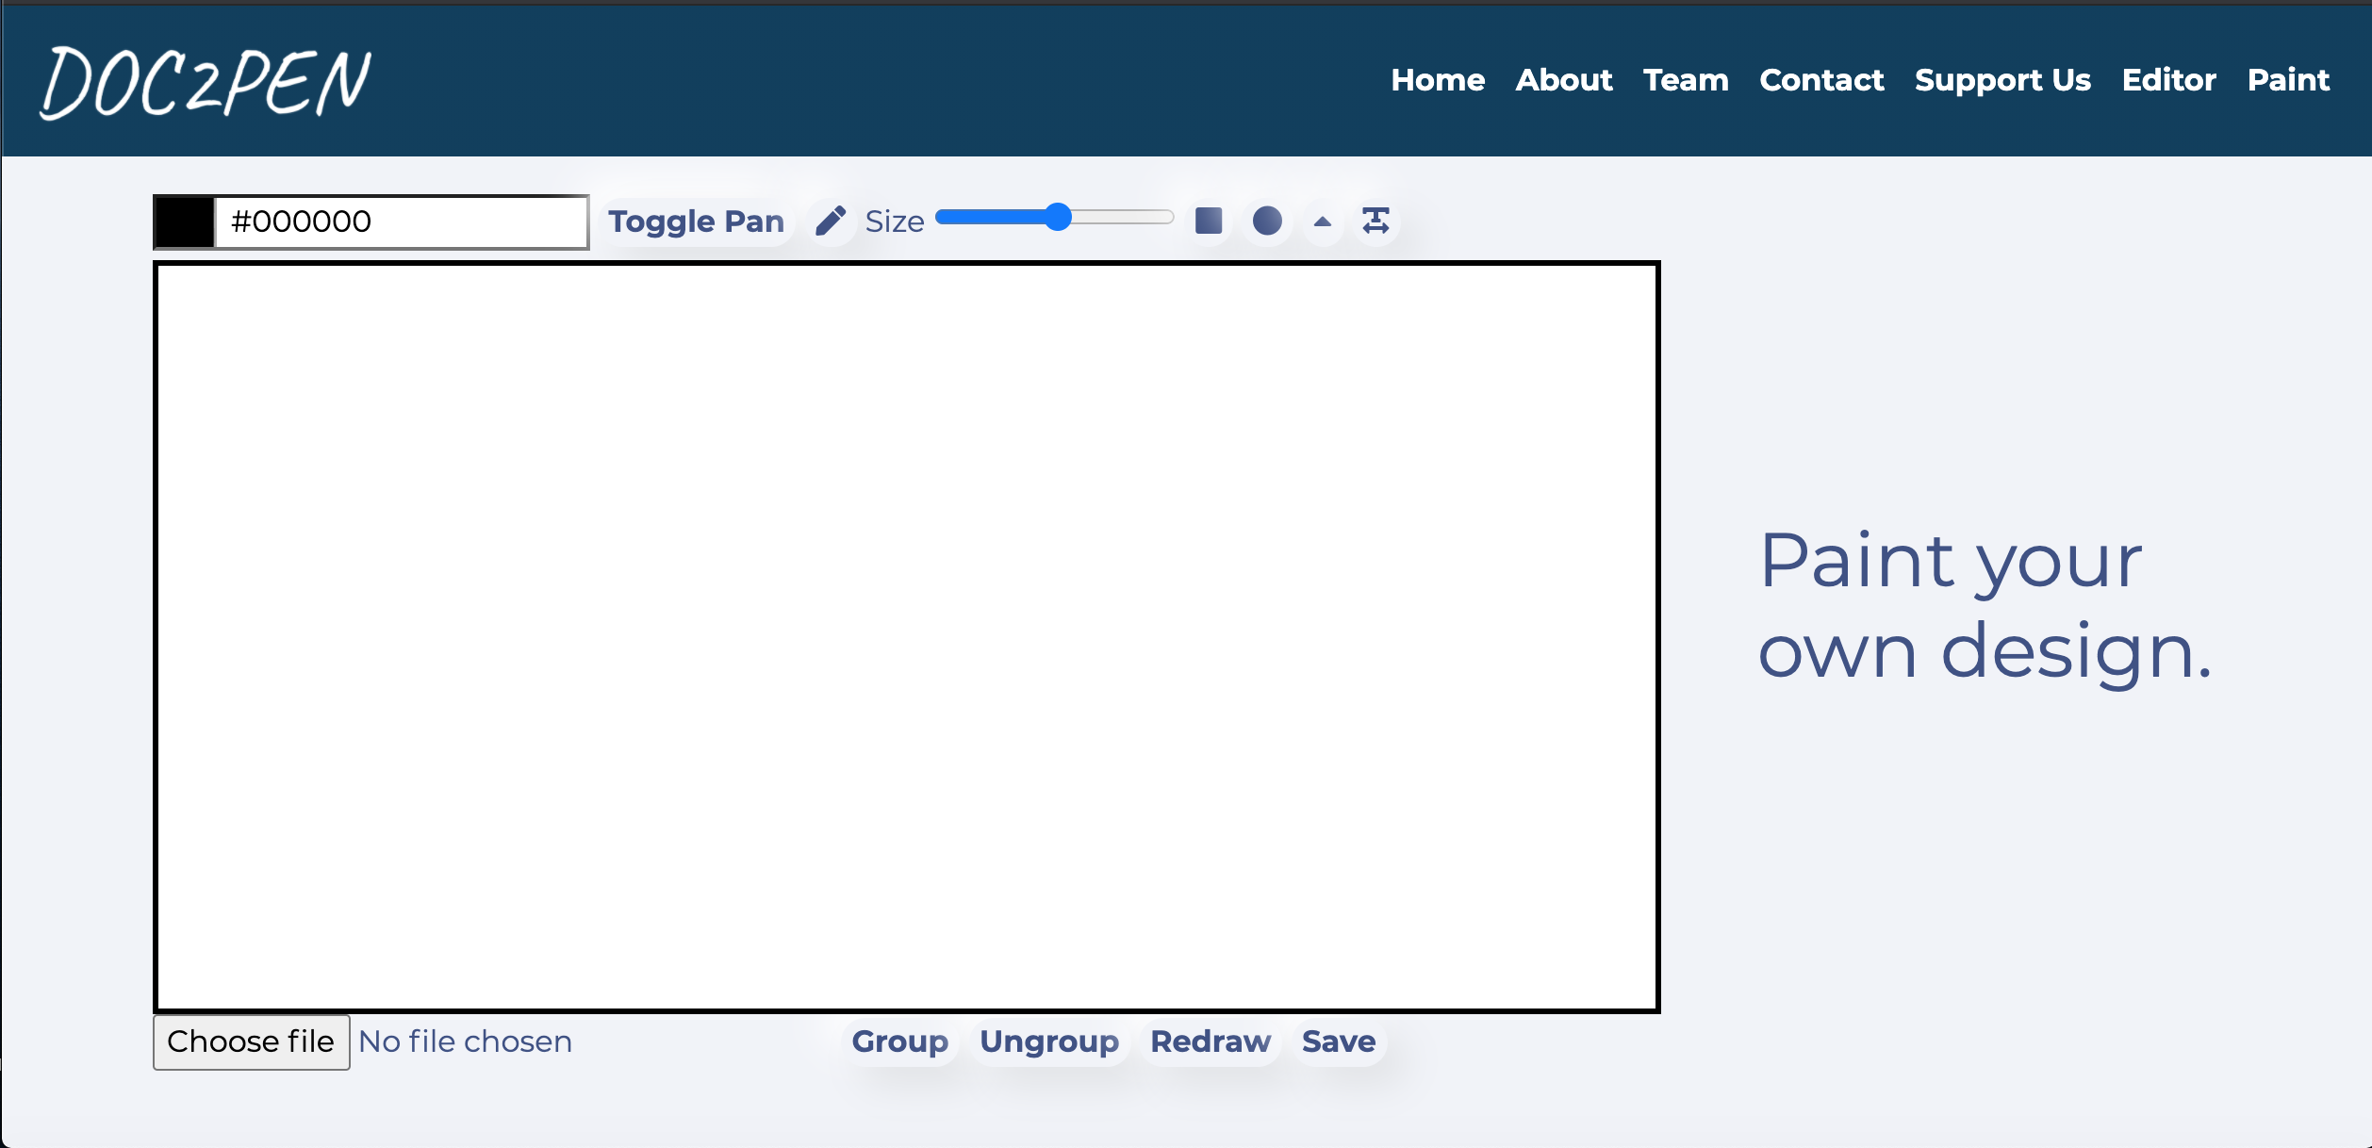
Task: Select the circle shape tool
Action: 1268,221
